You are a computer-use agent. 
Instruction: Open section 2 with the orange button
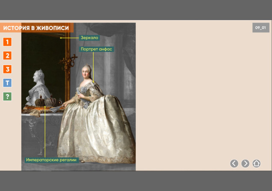pyautogui.click(x=7, y=56)
